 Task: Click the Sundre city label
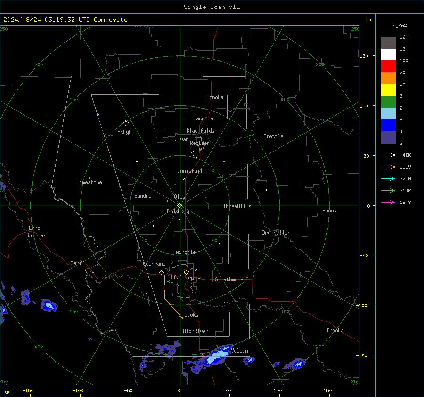(x=143, y=196)
